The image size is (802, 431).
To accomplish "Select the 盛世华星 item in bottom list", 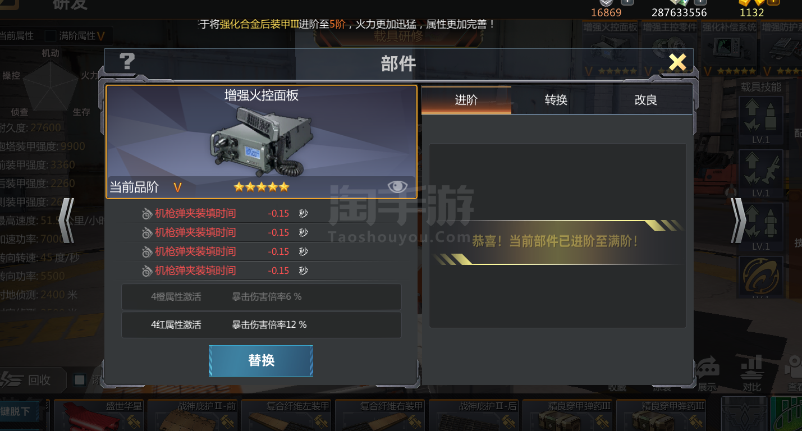I will pos(99,415).
